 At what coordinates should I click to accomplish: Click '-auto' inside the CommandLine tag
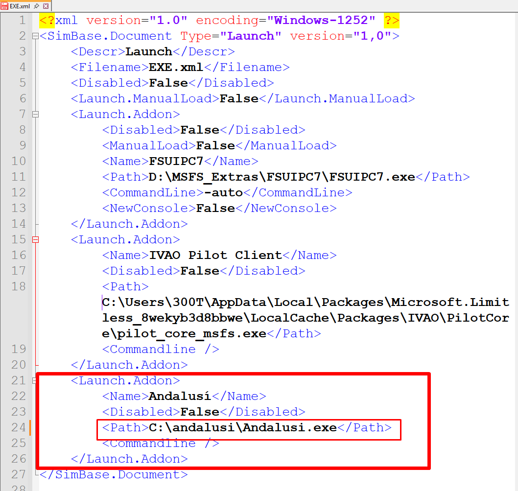(x=223, y=193)
